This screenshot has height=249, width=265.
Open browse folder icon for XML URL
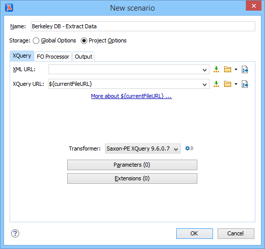(228, 69)
